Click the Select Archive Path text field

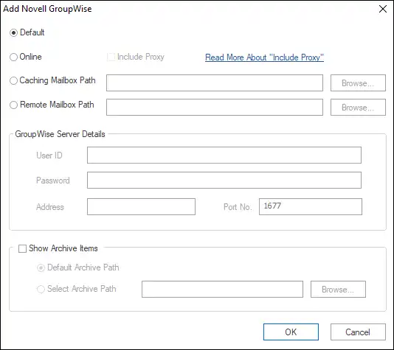tap(222, 290)
